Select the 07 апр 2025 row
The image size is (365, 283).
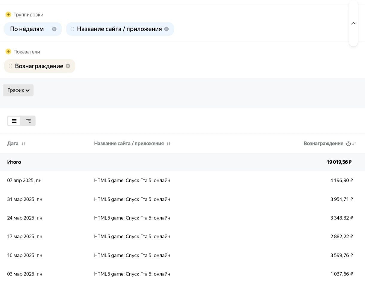click(24, 180)
